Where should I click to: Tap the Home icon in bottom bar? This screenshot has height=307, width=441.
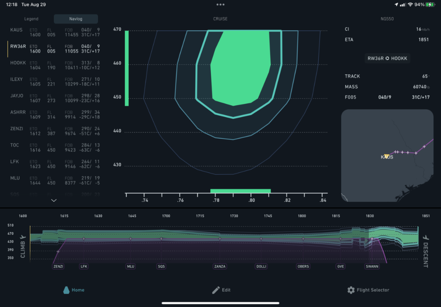[67, 290]
